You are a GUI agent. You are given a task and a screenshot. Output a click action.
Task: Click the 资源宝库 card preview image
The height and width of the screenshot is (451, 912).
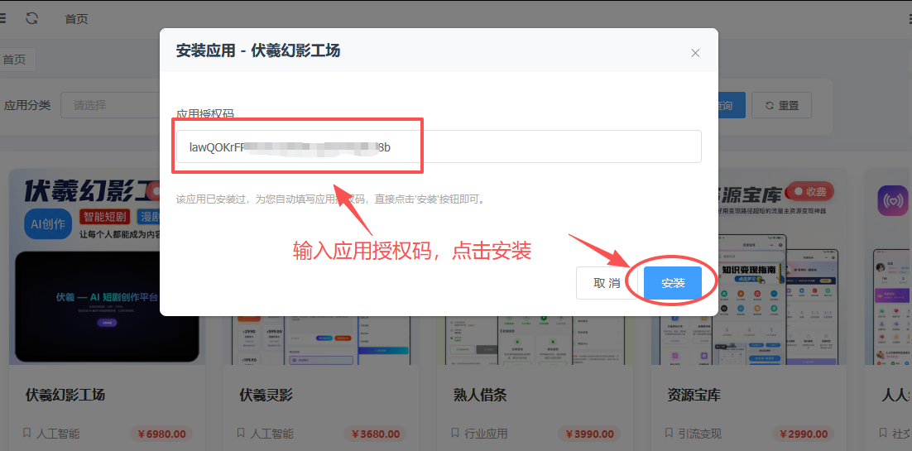782,267
